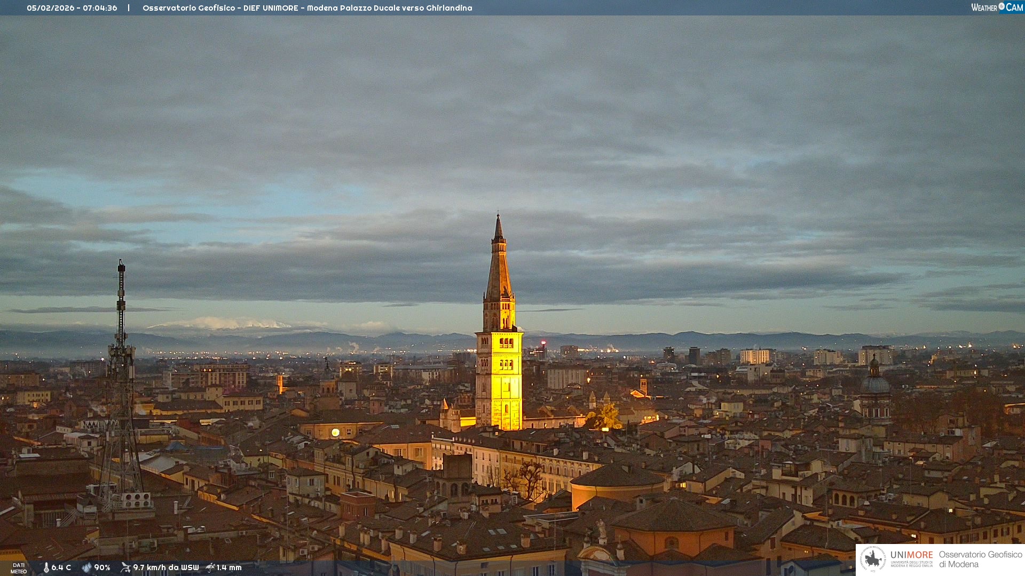
Task: Click the 1.4 mm rainfall value
Action: tap(229, 567)
